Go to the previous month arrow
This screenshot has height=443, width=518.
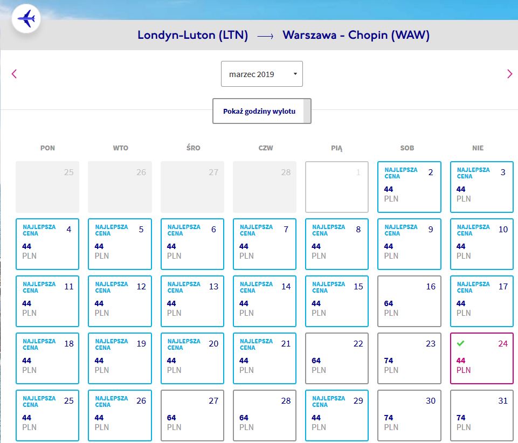[x=14, y=74]
